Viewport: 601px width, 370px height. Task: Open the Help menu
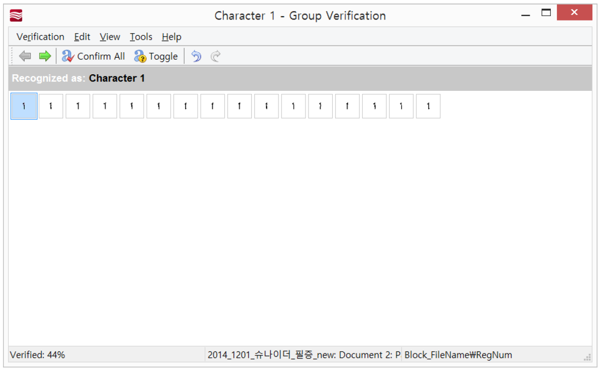click(172, 37)
